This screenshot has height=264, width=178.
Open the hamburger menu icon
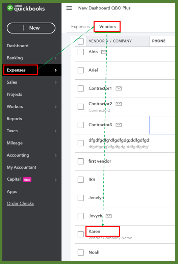tap(69, 8)
